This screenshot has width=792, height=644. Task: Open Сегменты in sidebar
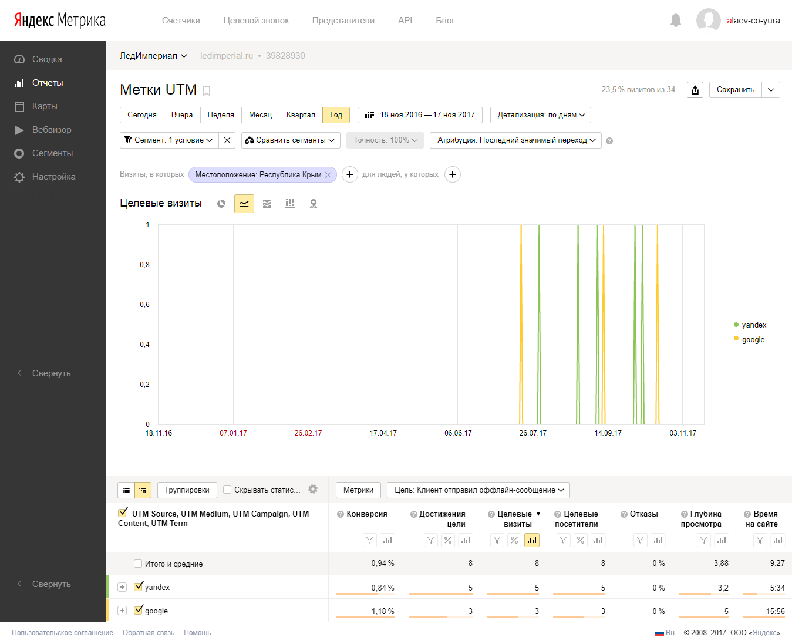tap(53, 153)
